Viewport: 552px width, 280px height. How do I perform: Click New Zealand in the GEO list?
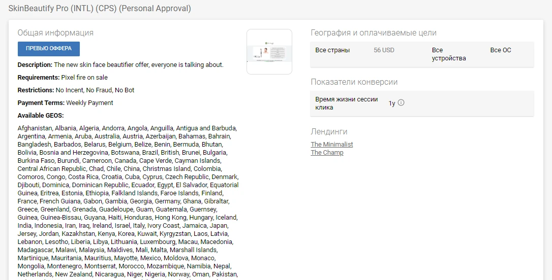point(74,274)
